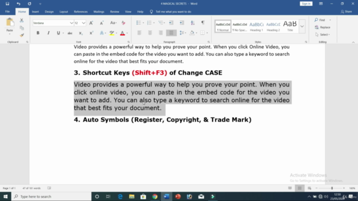Click the Save icon in title bar

point(7,4)
